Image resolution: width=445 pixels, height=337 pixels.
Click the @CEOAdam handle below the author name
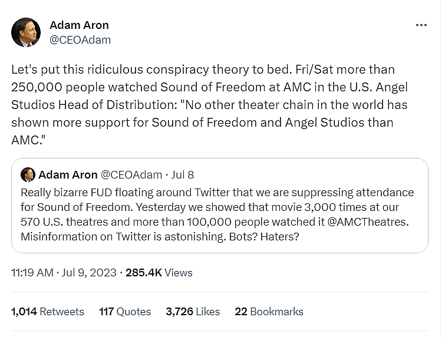(x=80, y=40)
